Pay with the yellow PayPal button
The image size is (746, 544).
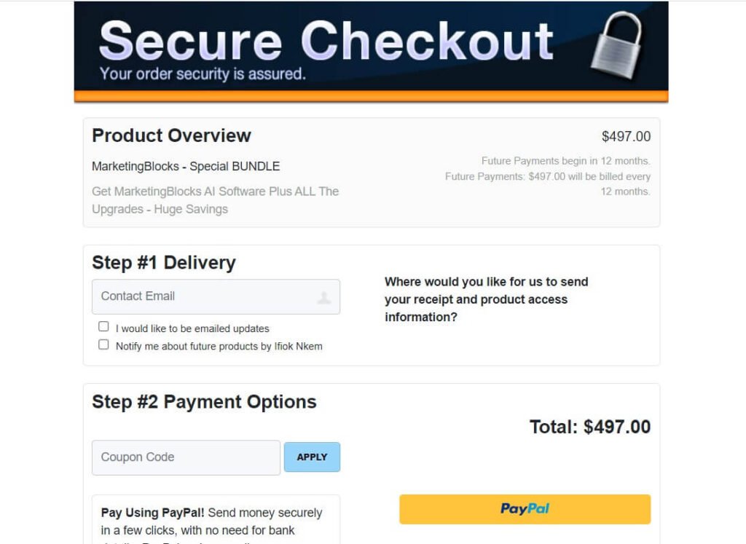(525, 509)
